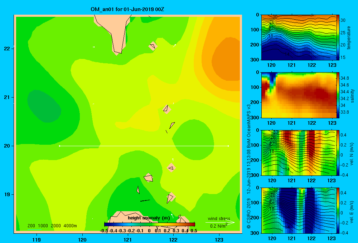Click the island near 121.5E 19.3N
This screenshot has height=243, width=358.
[x=149, y=177]
